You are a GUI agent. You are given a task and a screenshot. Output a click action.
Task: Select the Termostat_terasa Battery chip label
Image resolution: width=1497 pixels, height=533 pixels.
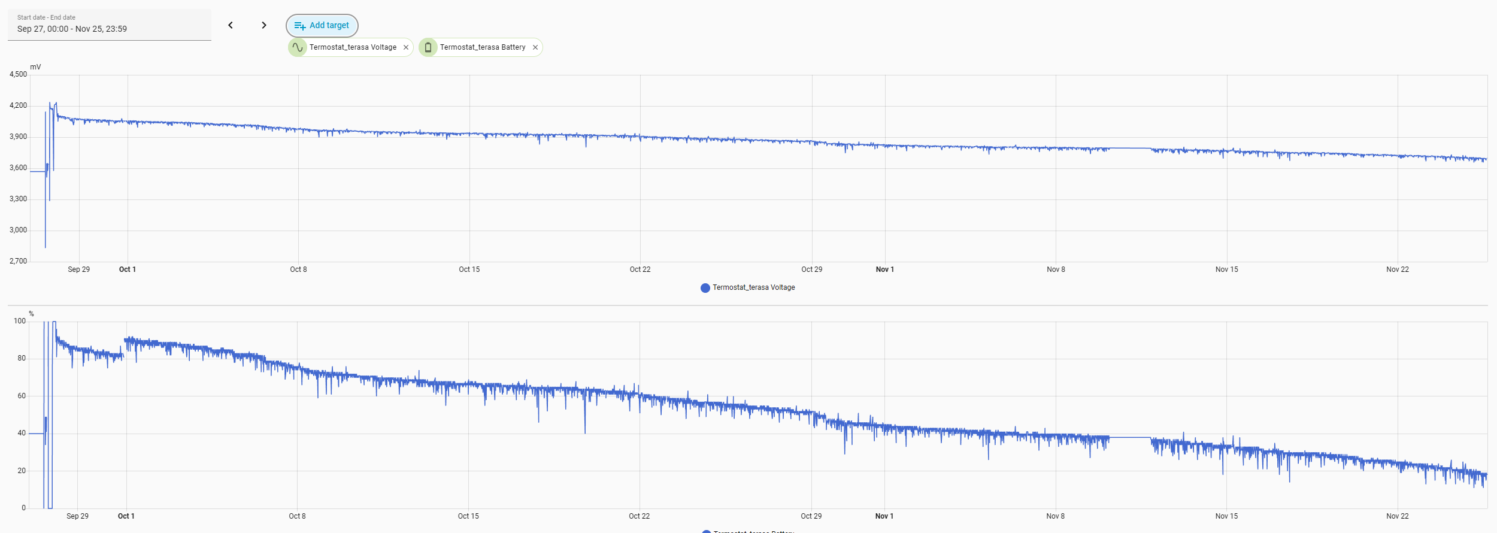coord(483,47)
